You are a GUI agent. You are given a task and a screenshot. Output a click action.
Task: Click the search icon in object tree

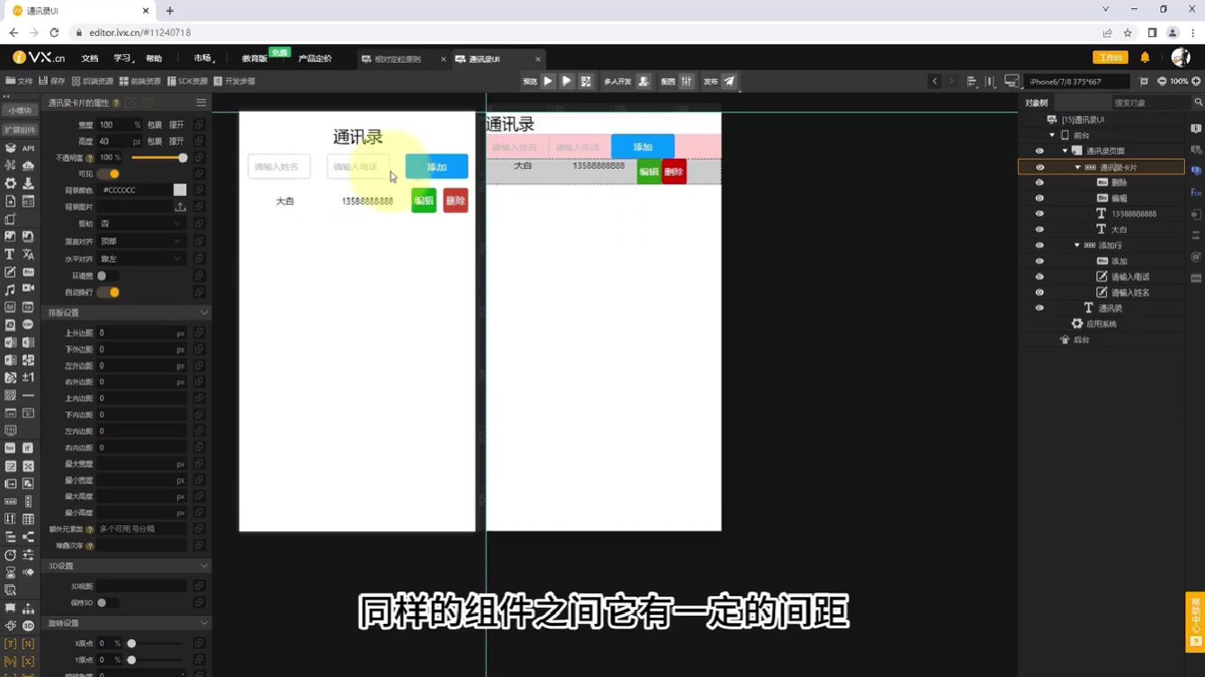[x=1198, y=102]
